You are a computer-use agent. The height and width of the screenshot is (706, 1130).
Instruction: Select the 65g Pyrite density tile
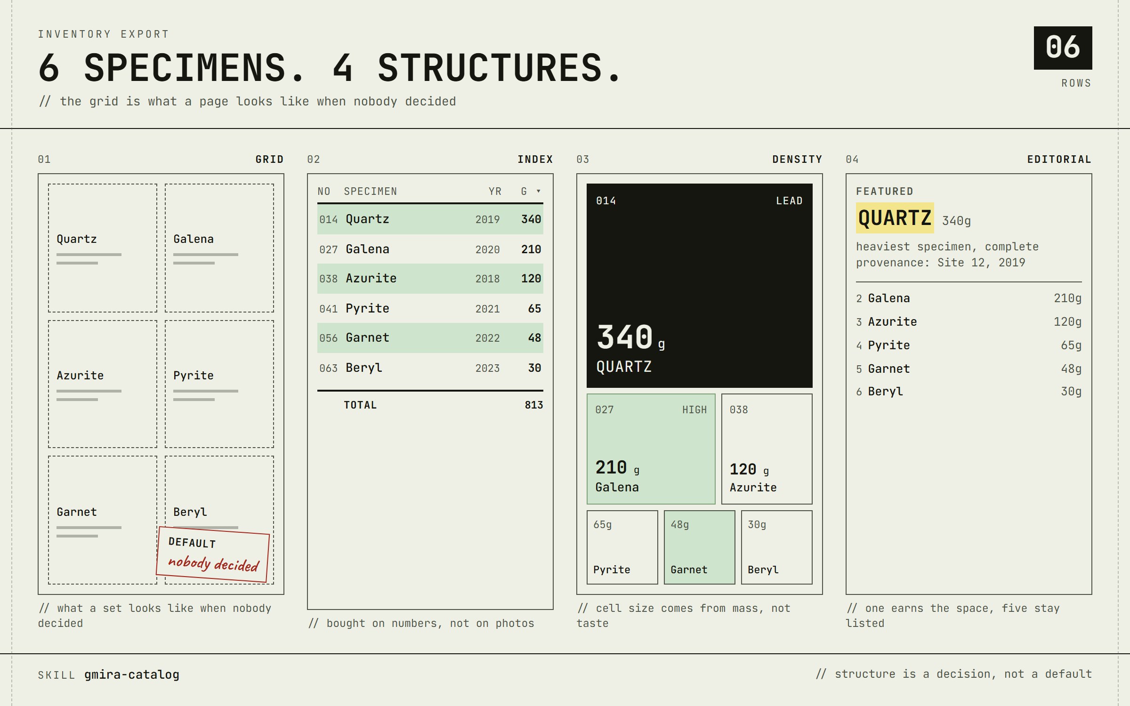622,547
